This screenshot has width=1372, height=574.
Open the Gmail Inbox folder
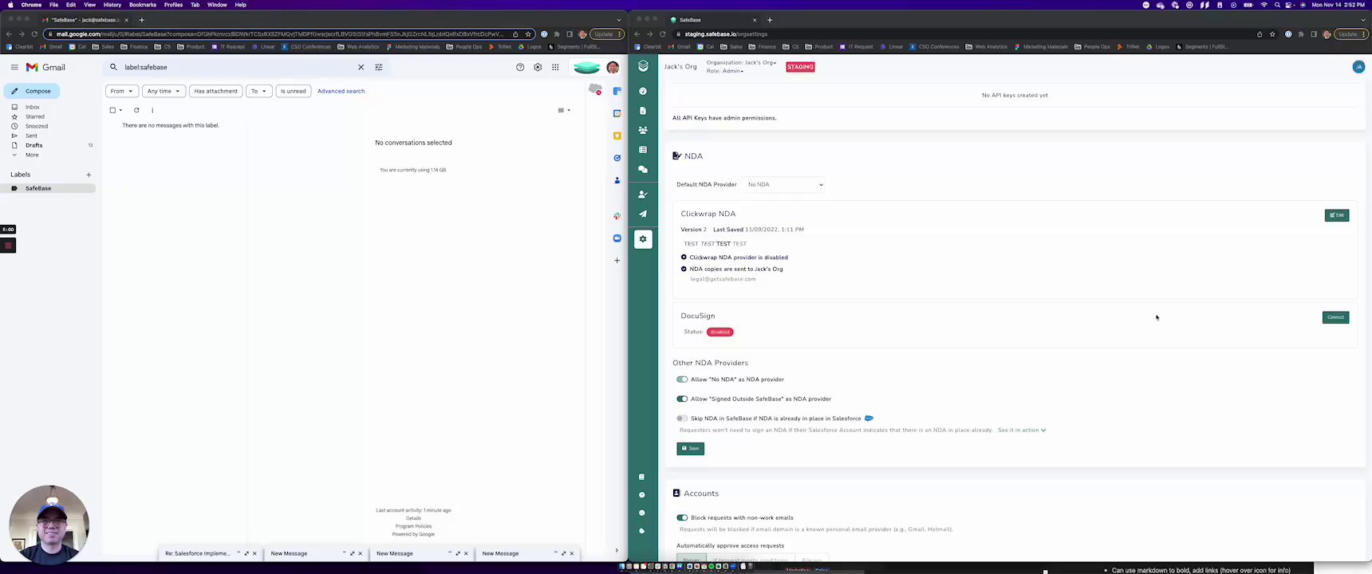coord(32,107)
